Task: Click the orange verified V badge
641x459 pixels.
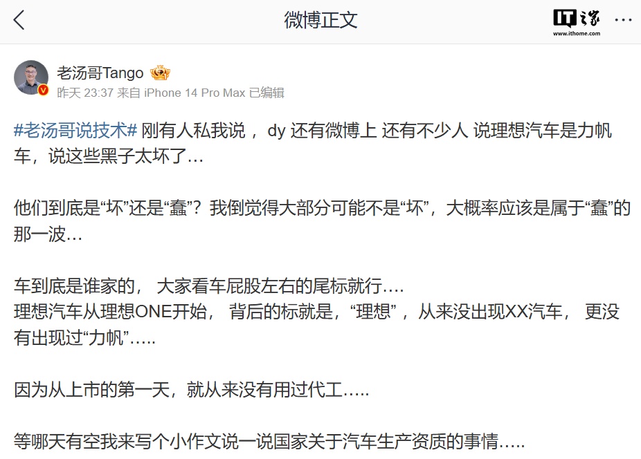Action: coord(43,91)
